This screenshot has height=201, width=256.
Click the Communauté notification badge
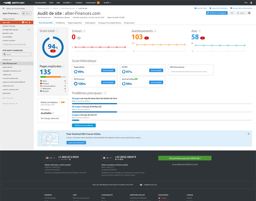tap(98, 3)
